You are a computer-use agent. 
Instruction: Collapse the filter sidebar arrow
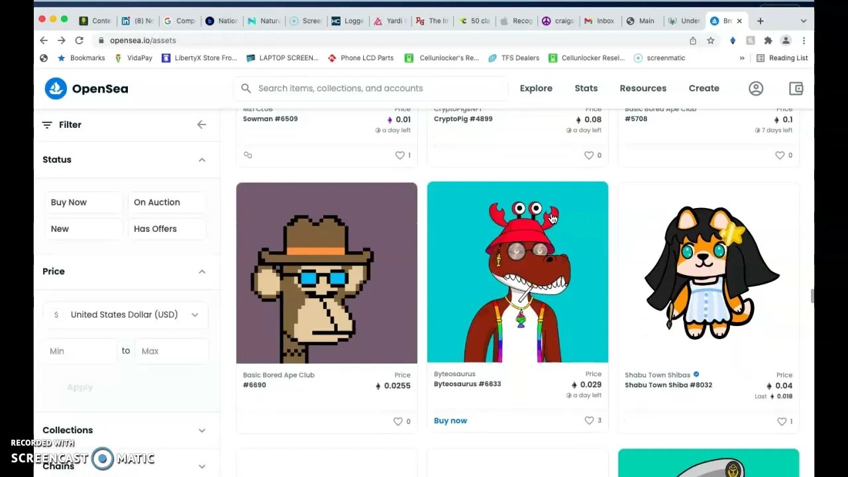click(201, 125)
